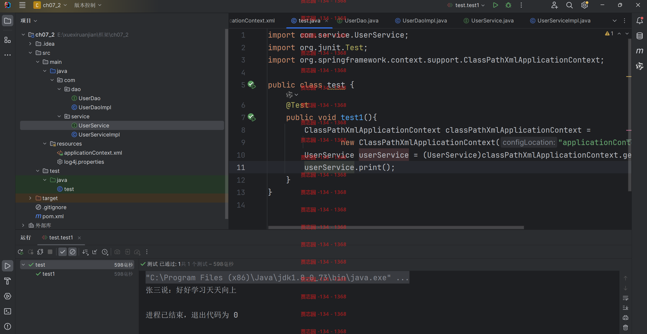Toggle the show passed tests filter
The width and height of the screenshot is (647, 334).
pyautogui.click(x=62, y=252)
